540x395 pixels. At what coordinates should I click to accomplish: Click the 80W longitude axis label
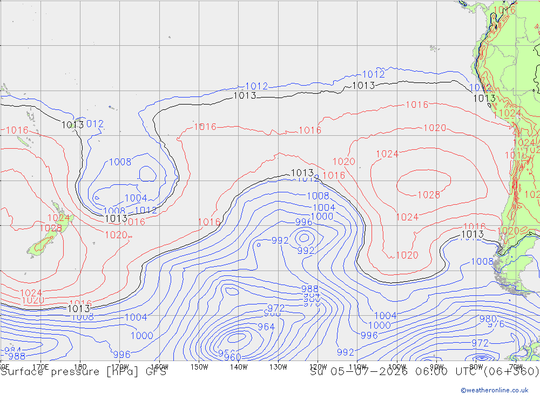coord(476,367)
